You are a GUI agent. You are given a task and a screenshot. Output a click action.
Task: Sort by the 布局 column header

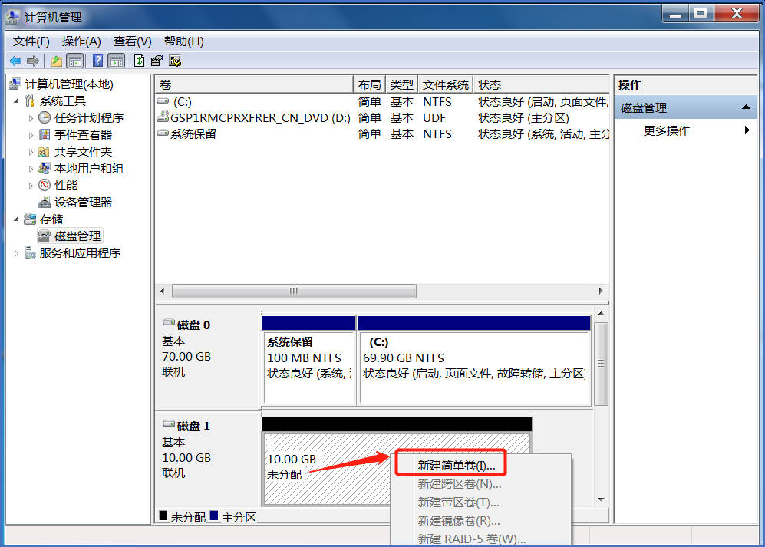click(x=369, y=84)
